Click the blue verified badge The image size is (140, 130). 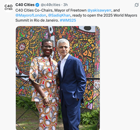click(x=37, y=5)
